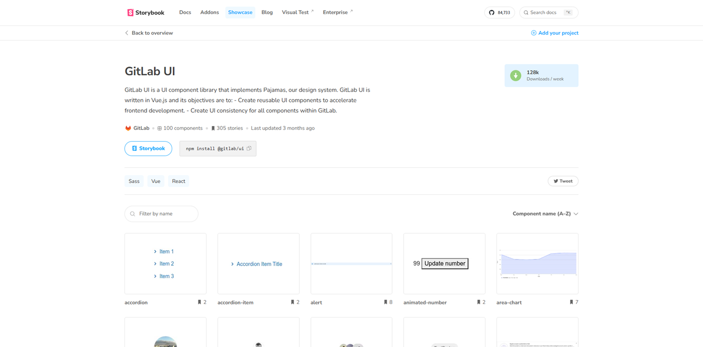The width and height of the screenshot is (703, 347).
Task: Open the alert component thumbnail
Action: (x=351, y=264)
